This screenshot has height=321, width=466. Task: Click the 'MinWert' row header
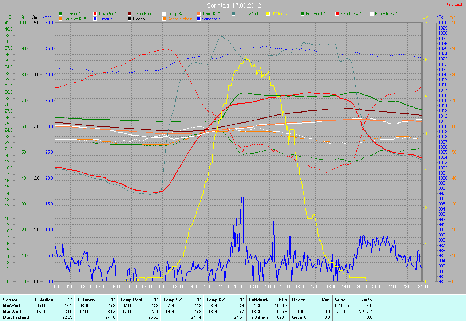click(x=12, y=306)
